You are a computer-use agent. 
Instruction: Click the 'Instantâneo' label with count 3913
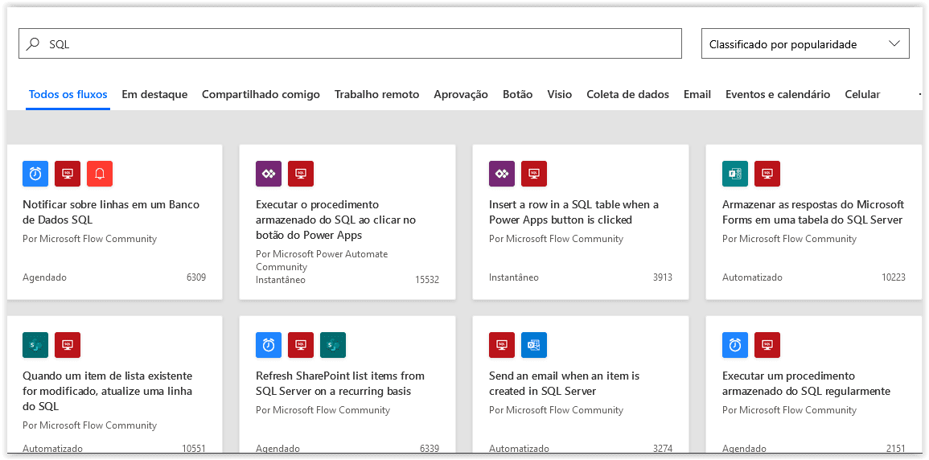coord(514,277)
